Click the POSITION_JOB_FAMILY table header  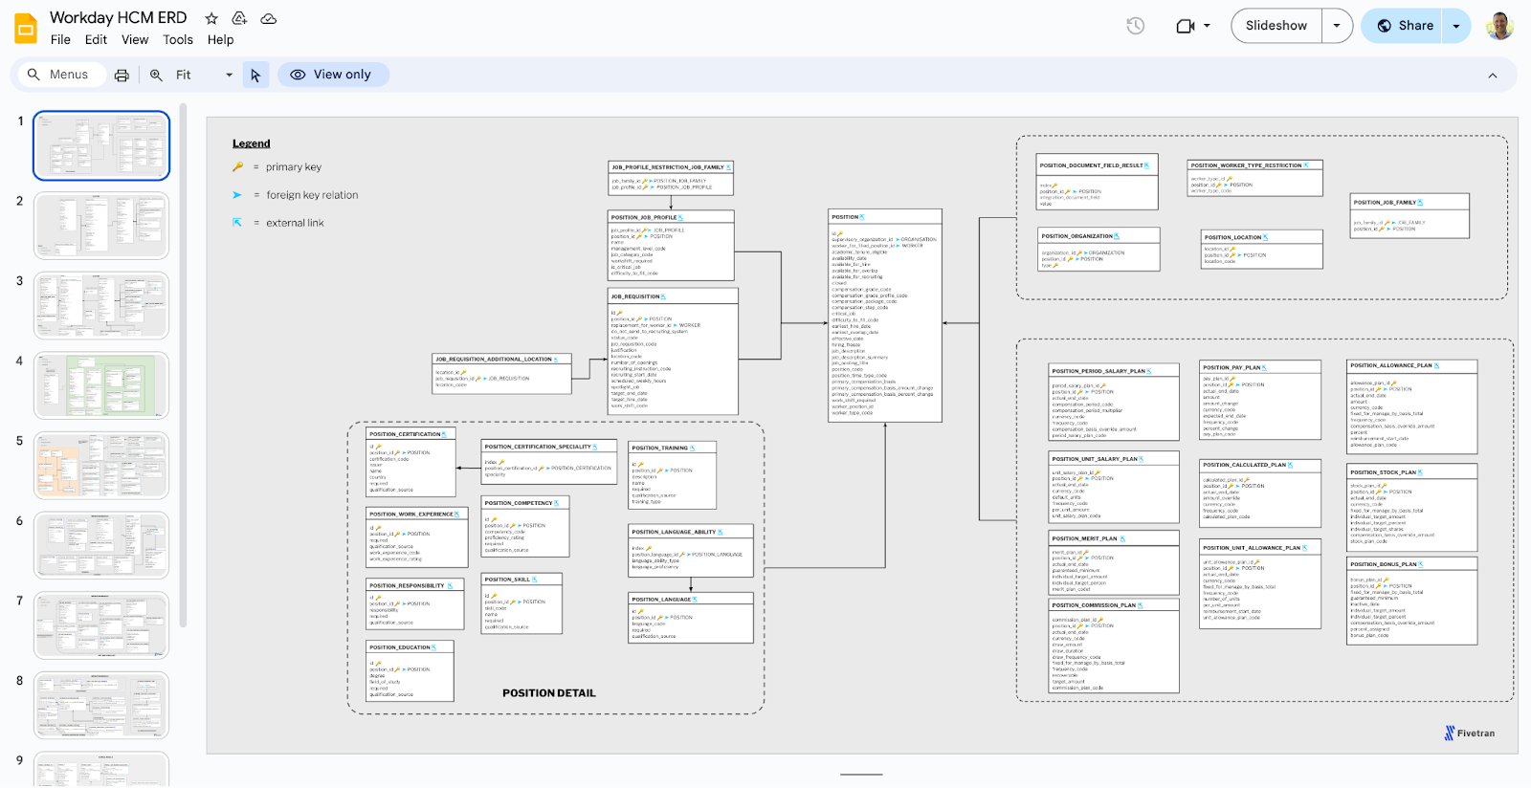1409,203
